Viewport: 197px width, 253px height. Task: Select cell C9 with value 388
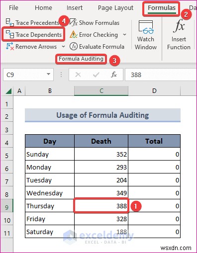(x=101, y=206)
